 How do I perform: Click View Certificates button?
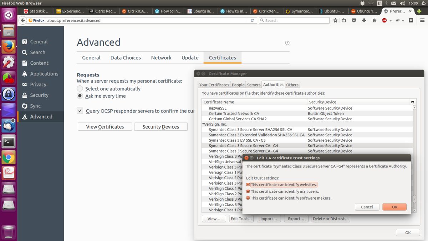[105, 127]
